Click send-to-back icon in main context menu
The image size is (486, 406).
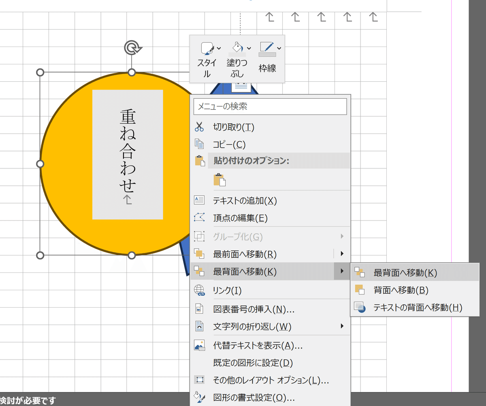point(199,271)
